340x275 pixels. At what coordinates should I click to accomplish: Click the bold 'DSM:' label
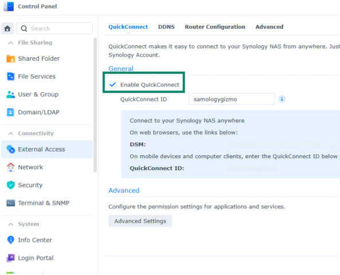click(138, 144)
